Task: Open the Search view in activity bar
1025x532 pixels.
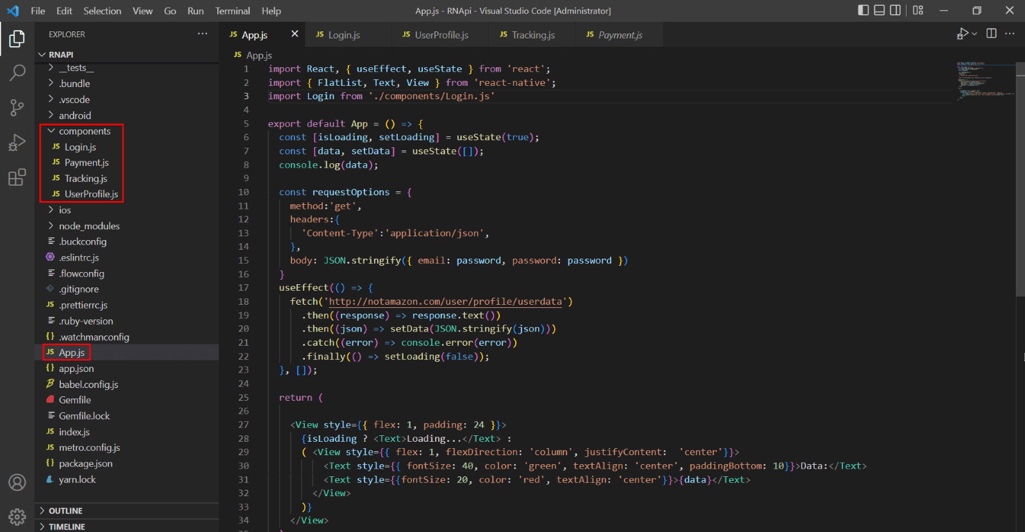Action: click(17, 73)
